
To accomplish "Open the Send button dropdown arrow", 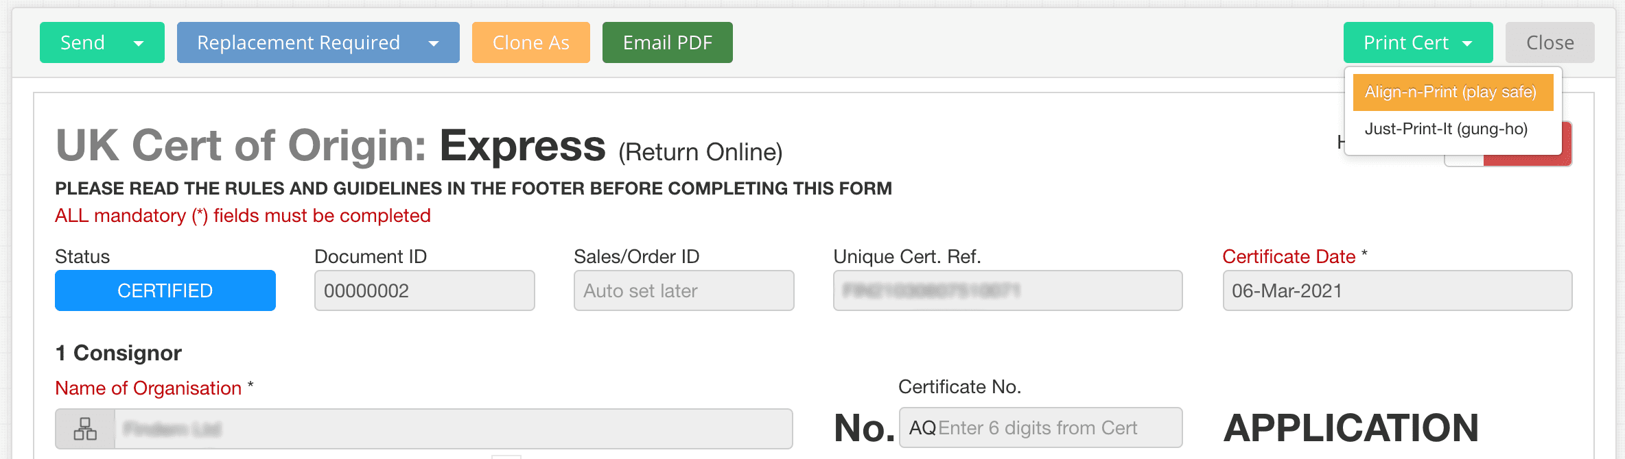I will point(139,43).
